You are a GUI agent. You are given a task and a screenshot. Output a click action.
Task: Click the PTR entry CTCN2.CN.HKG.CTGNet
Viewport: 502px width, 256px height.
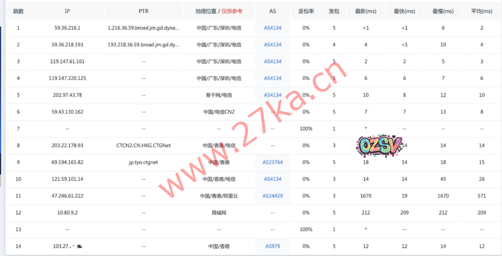[x=143, y=146]
